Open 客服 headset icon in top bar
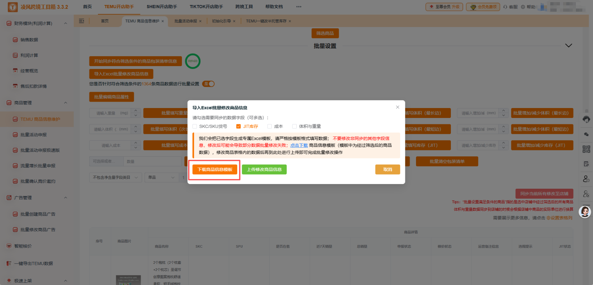Image resolution: width=593 pixels, height=285 pixels. point(505,7)
